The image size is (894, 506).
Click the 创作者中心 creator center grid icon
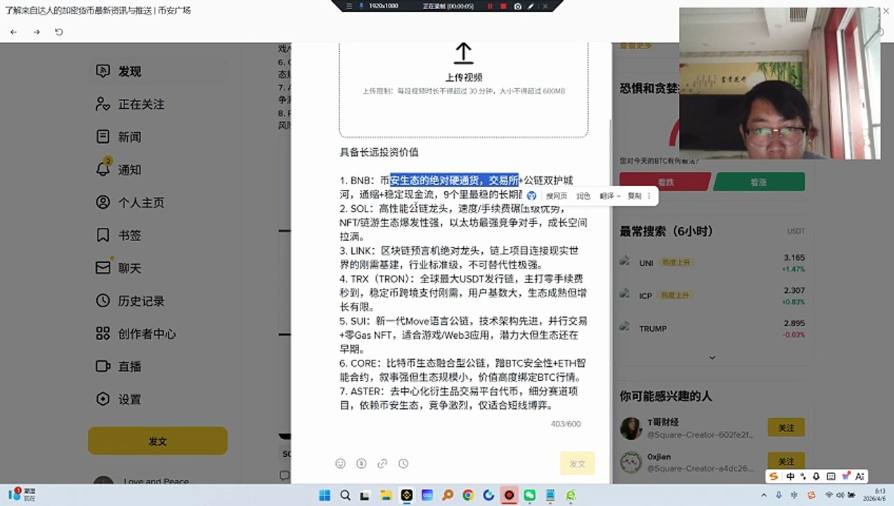pyautogui.click(x=103, y=334)
